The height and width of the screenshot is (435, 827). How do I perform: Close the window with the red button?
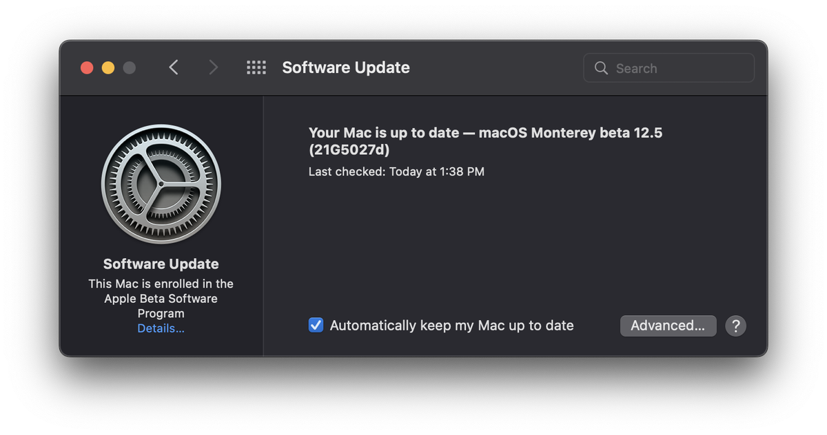tap(87, 67)
